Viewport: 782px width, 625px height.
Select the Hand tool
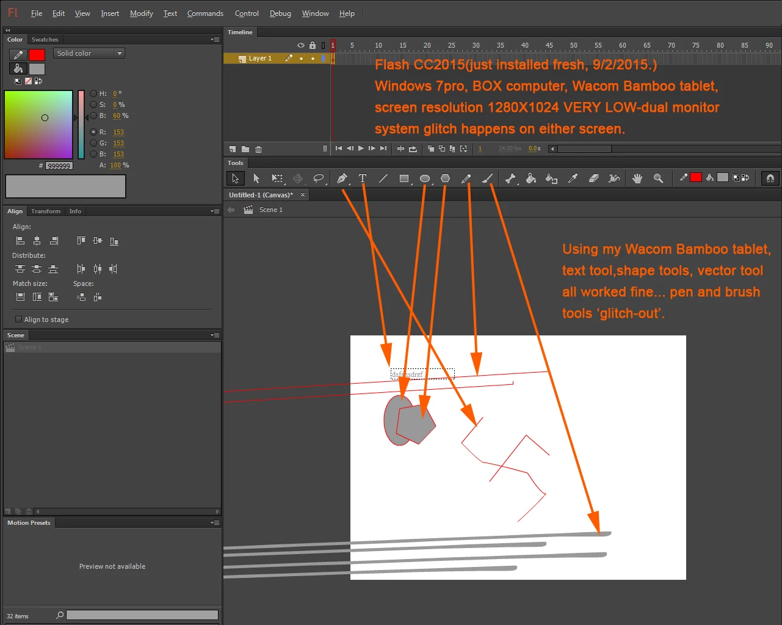click(637, 178)
